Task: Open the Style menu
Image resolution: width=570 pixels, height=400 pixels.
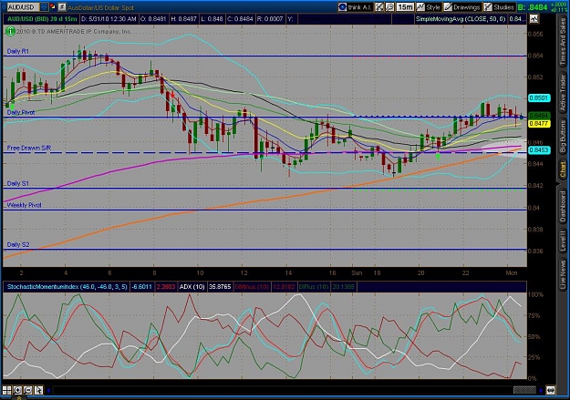Action: tap(429, 7)
